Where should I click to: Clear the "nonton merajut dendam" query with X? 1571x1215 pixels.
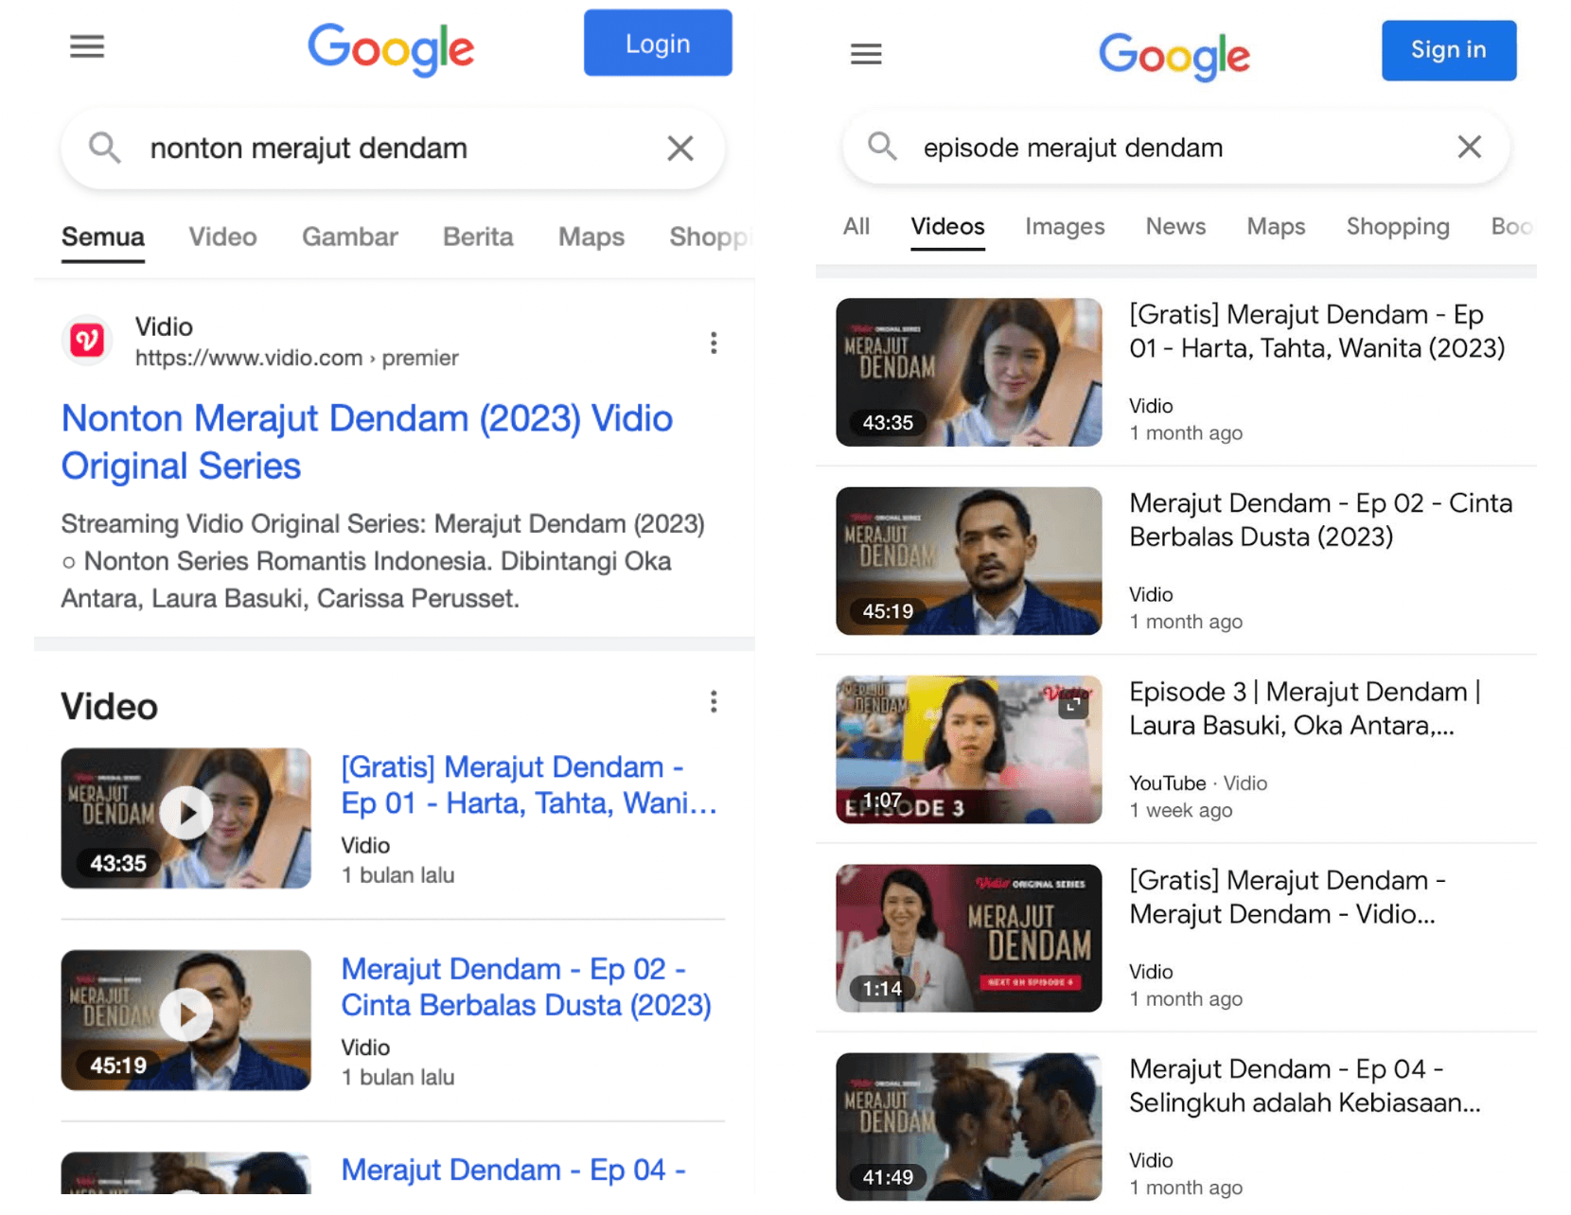pos(680,148)
